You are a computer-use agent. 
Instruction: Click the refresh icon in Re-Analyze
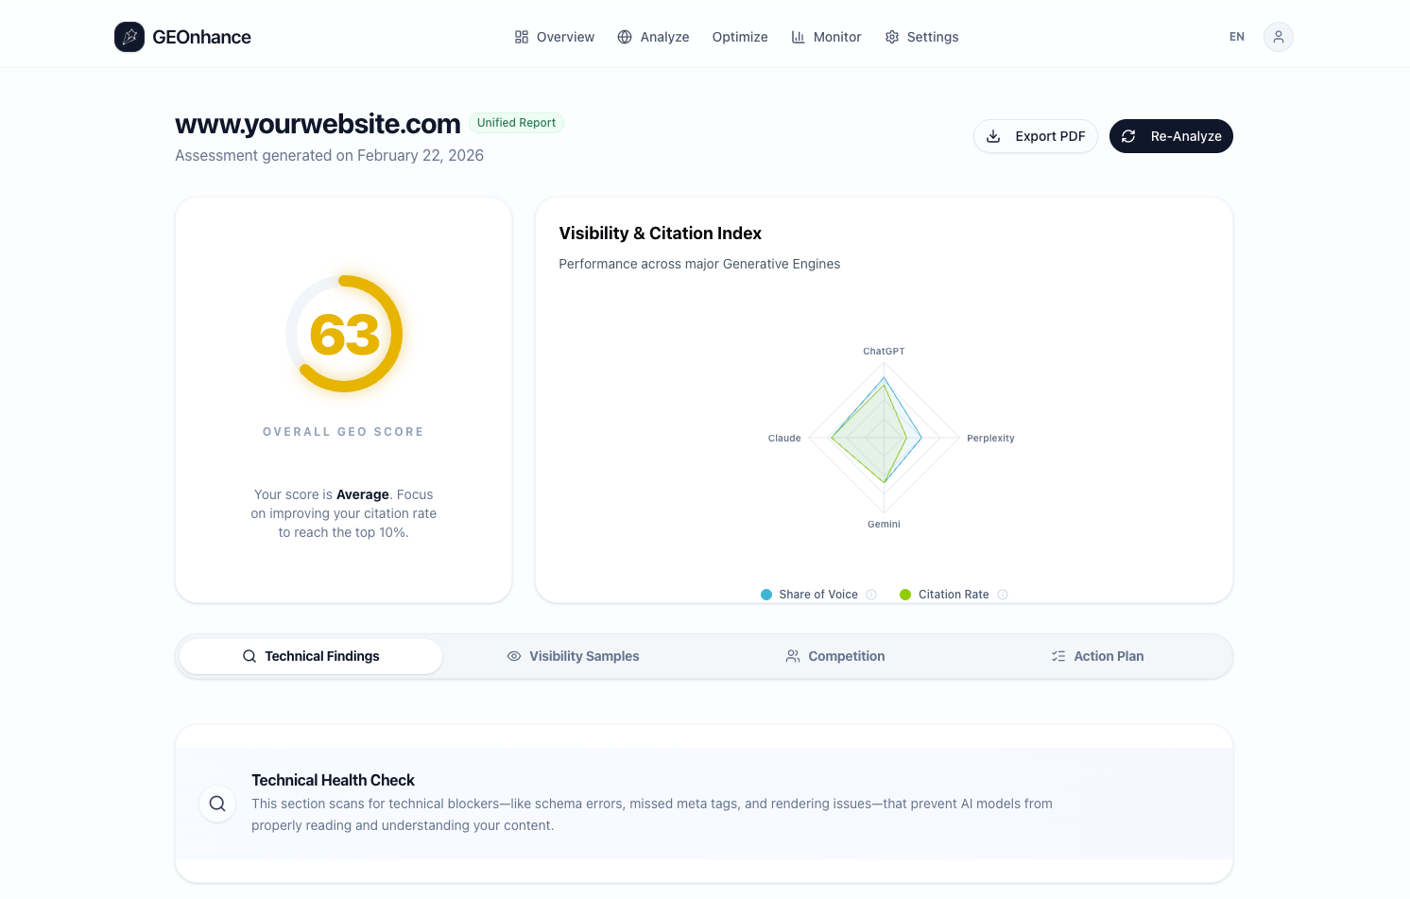point(1128,136)
